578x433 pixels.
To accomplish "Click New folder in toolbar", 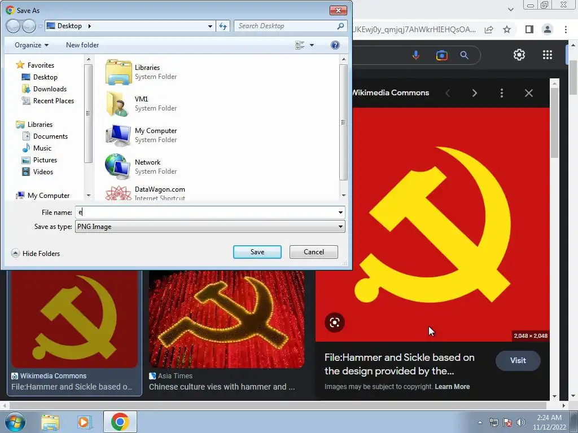I will tap(82, 45).
